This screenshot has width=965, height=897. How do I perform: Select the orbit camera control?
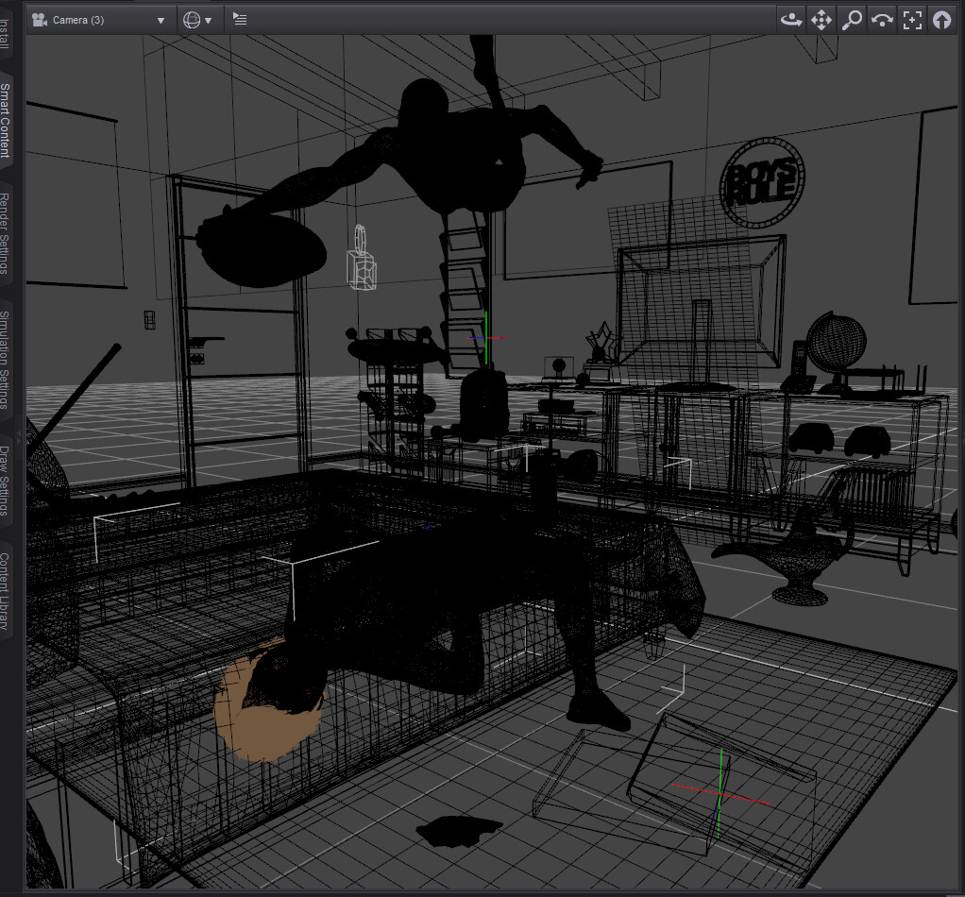click(791, 21)
